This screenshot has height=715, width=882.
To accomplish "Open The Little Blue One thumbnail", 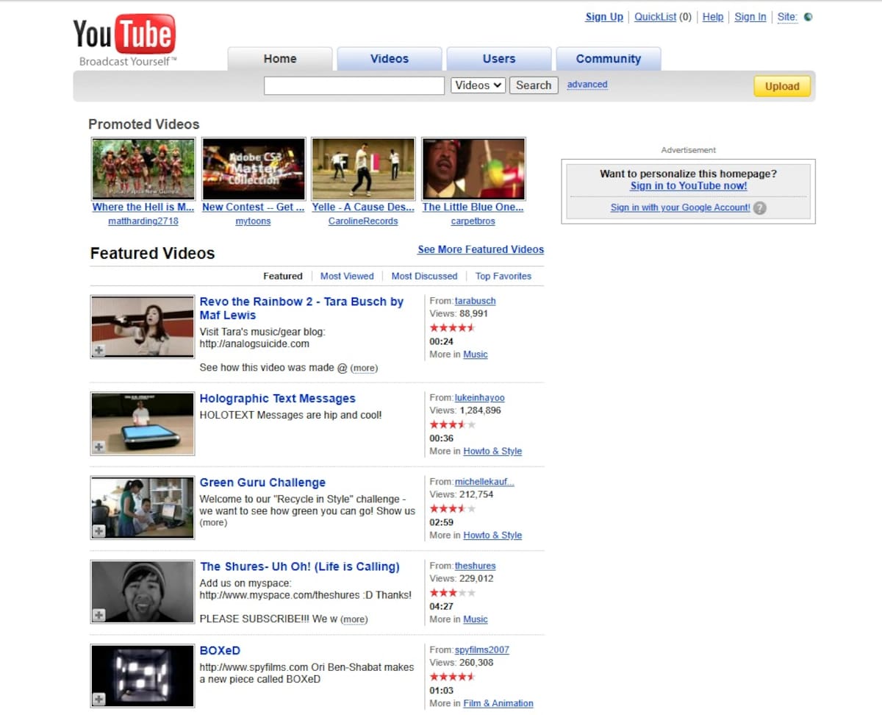I will [x=473, y=168].
